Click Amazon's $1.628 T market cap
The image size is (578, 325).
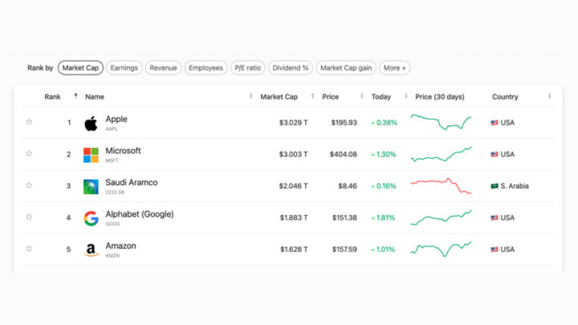coord(294,250)
